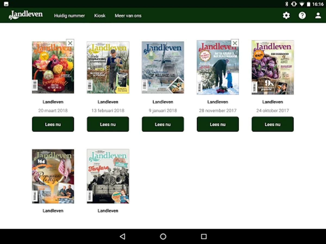Tap the image notification icon in status bar
The height and width of the screenshot is (244, 326).
[x=6, y=4]
